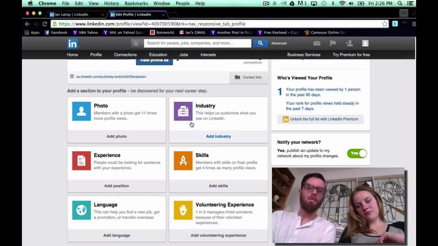Viewport: 438px width, 246px height.
Task: Click the Add photo button
Action: (x=117, y=136)
